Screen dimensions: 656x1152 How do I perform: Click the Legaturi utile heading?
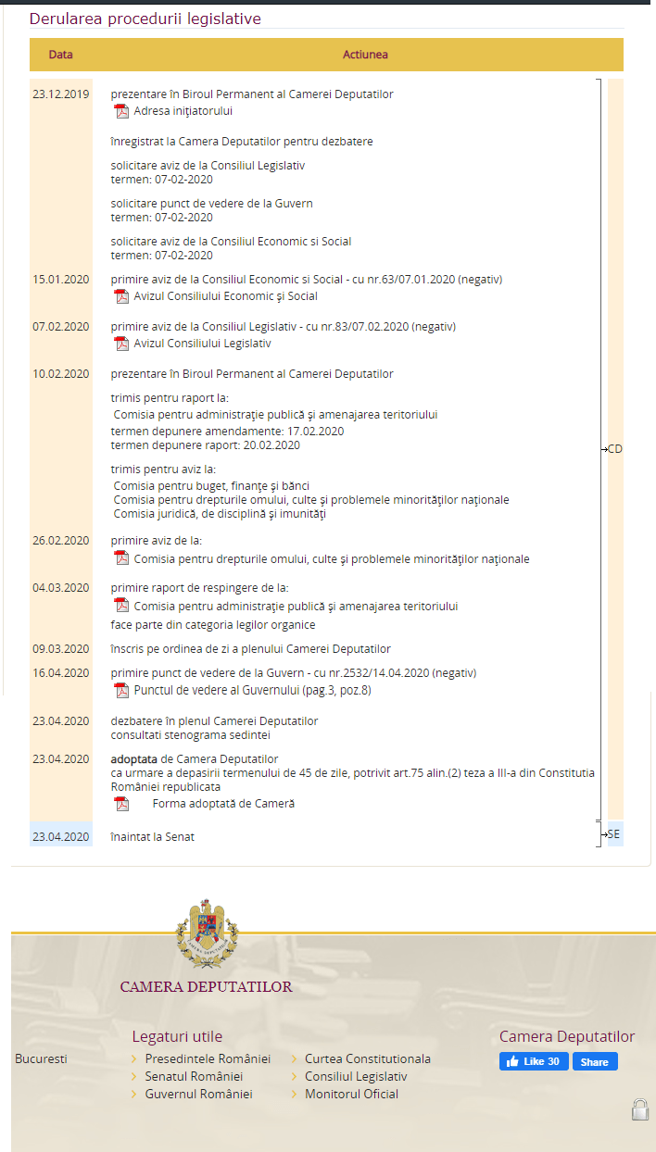tap(177, 1036)
